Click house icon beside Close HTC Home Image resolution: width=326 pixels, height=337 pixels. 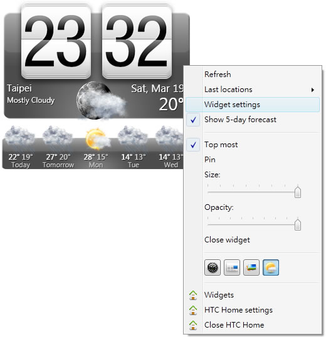click(x=193, y=325)
